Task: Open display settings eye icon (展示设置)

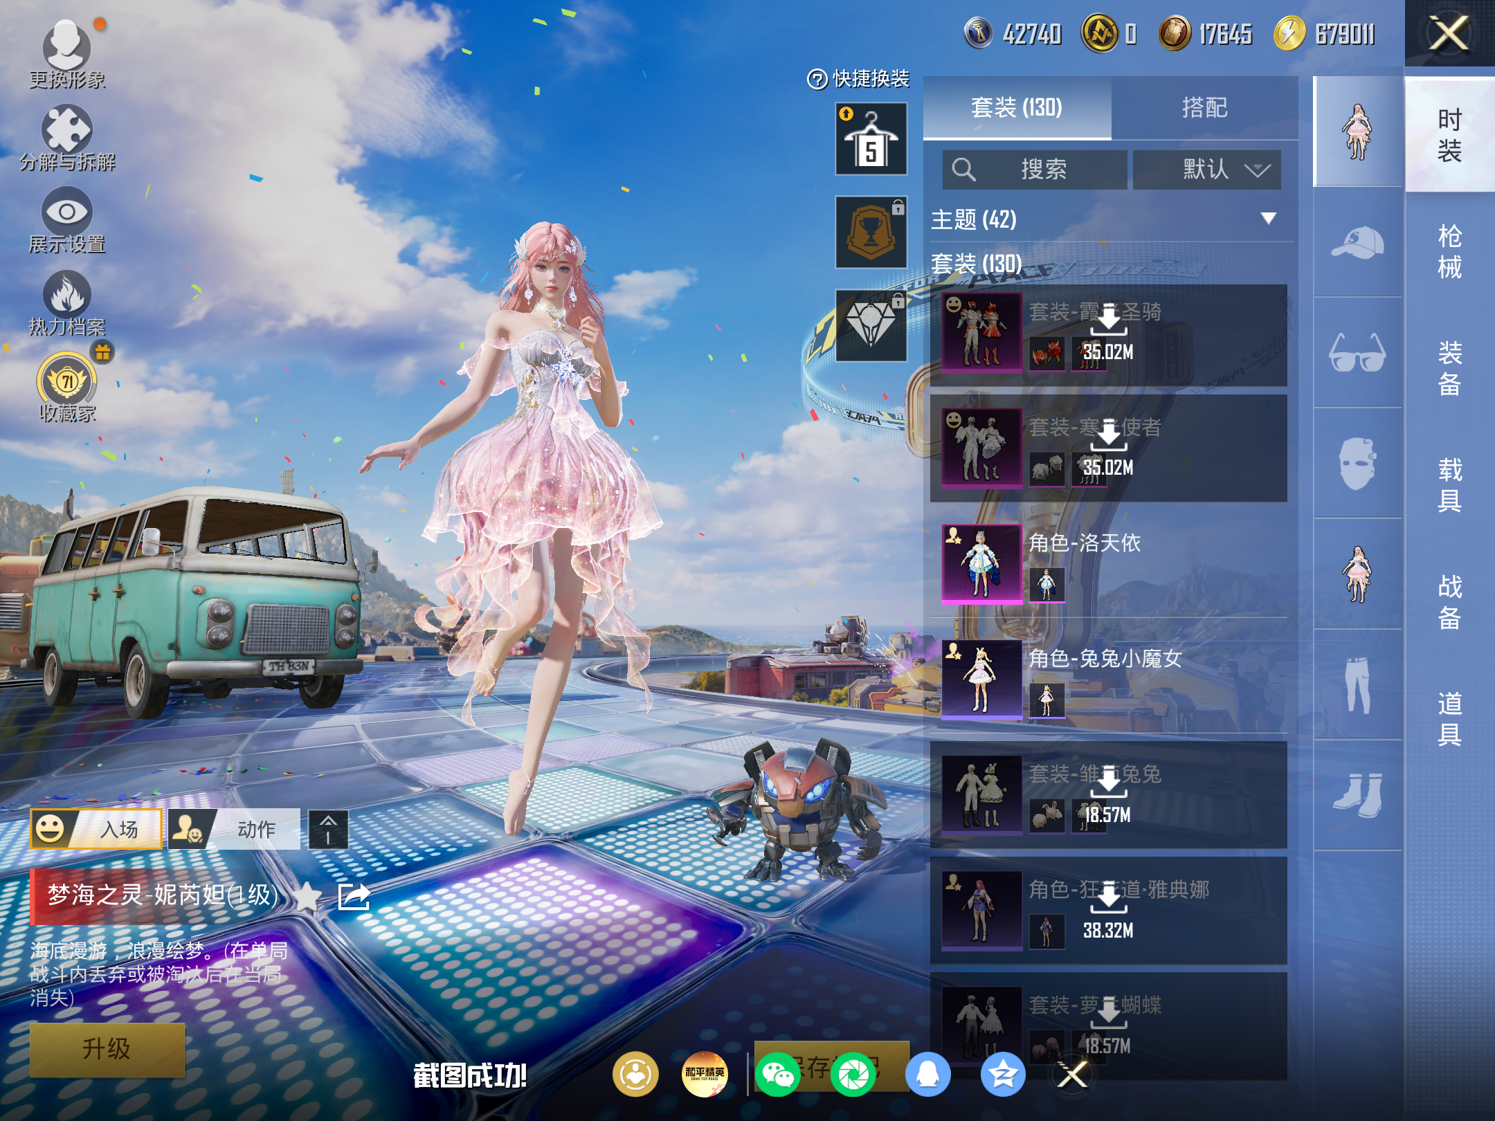Action: [66, 211]
